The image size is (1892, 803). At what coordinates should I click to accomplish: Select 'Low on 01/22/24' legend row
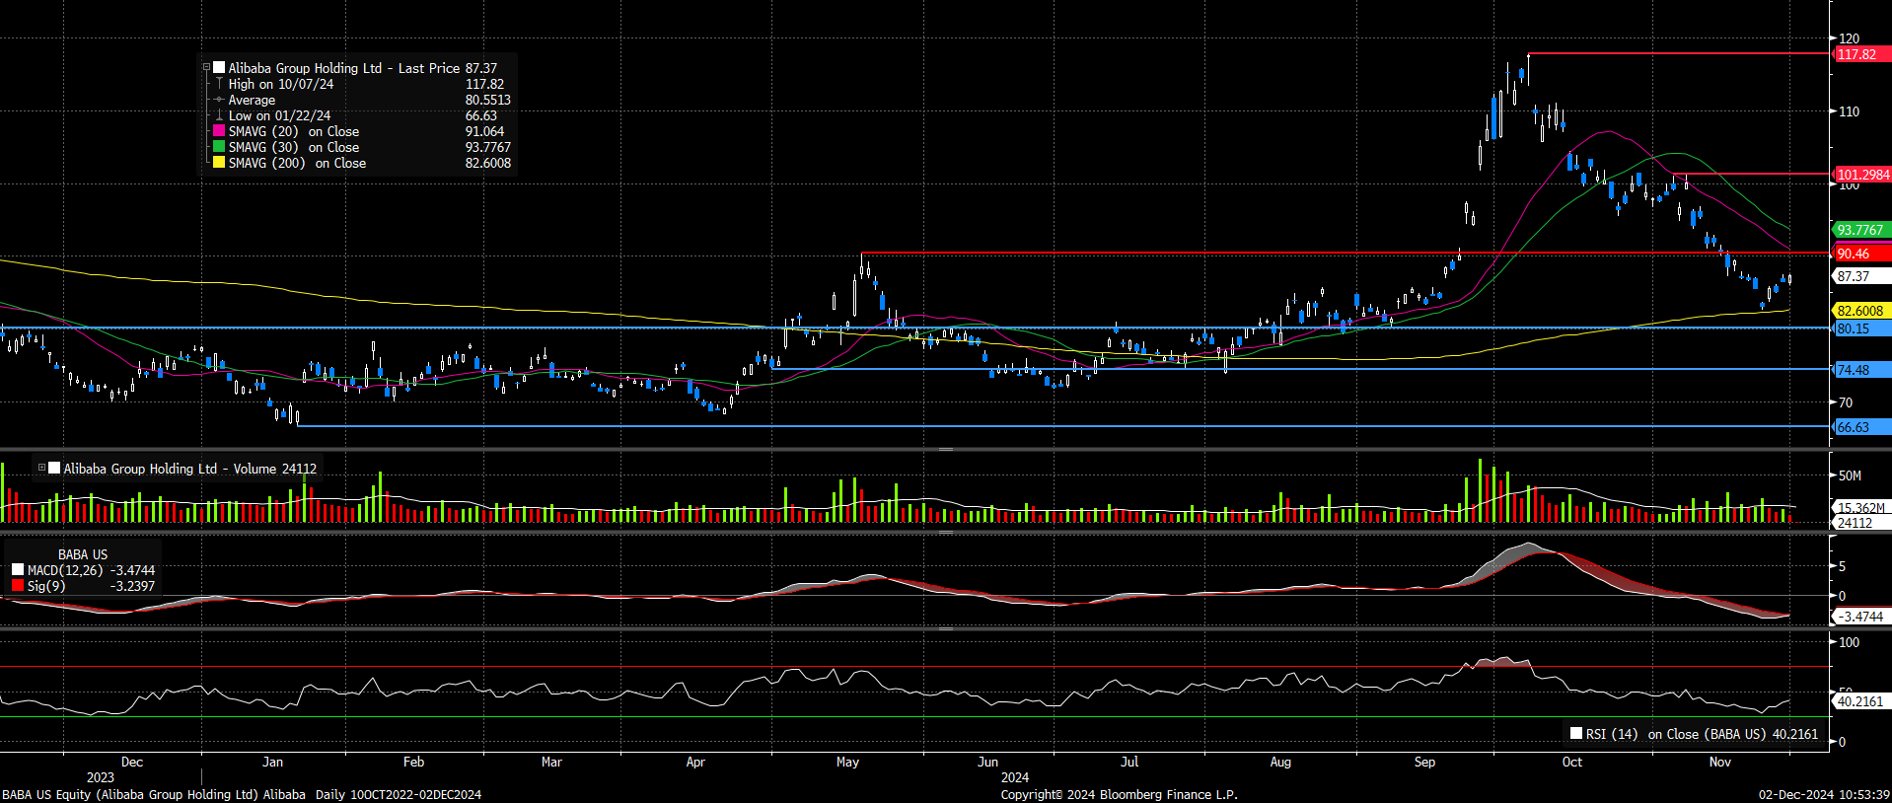[x=279, y=115]
